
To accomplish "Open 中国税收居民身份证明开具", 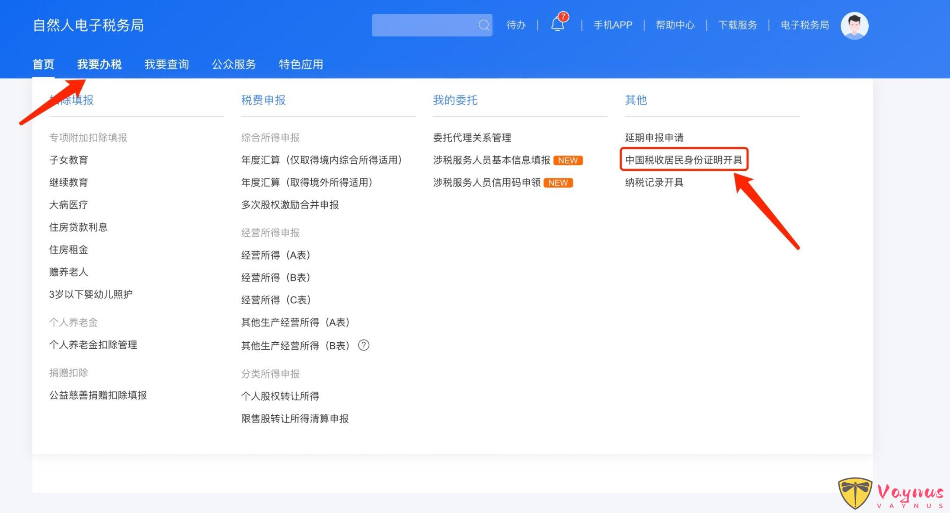I will point(685,160).
